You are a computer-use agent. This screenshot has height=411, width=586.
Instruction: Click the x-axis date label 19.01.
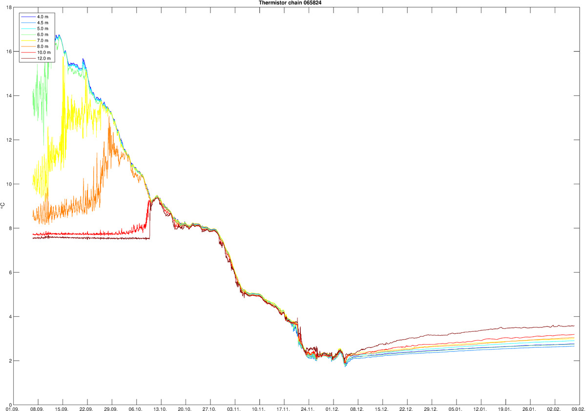pyautogui.click(x=505, y=409)
